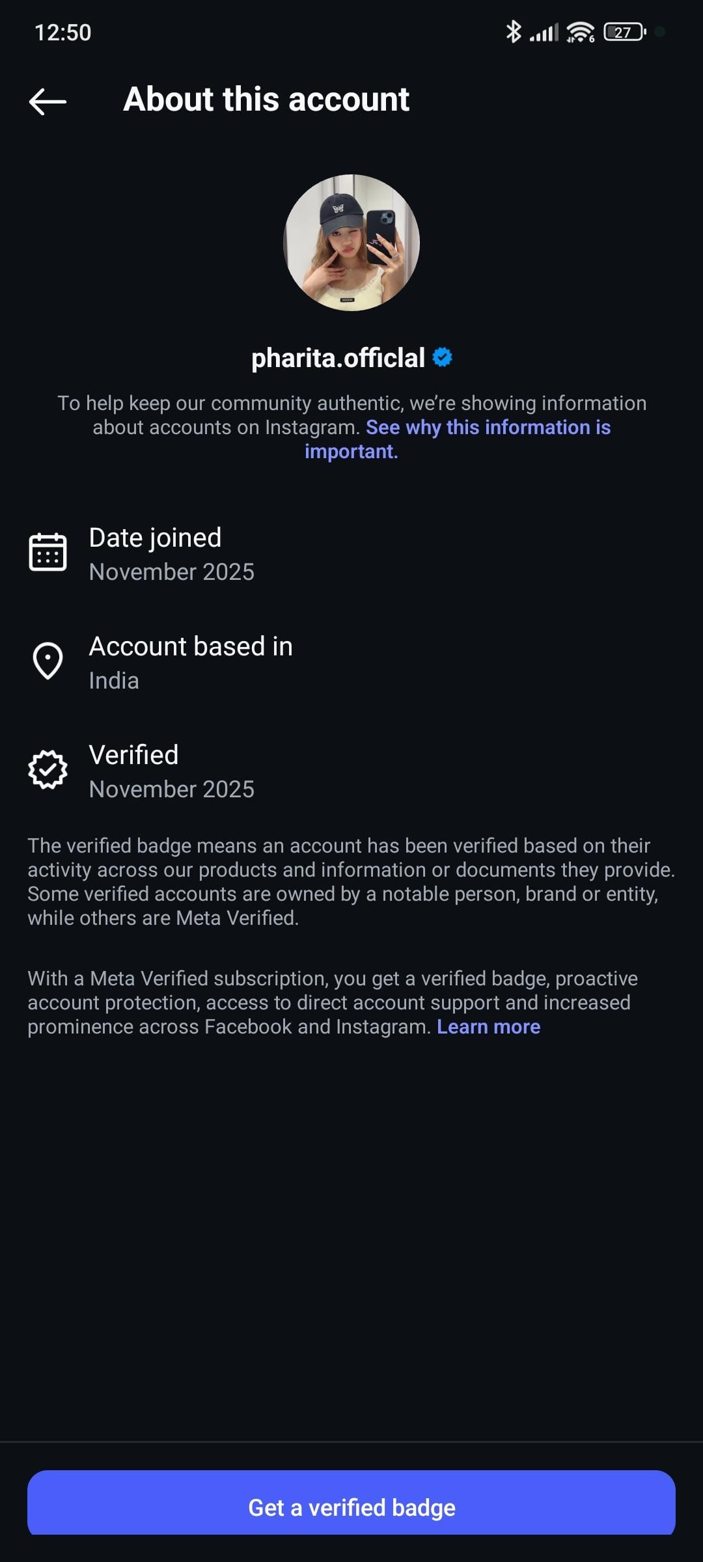The height and width of the screenshot is (1562, 703).
Task: Tap the Account based in label
Action: [x=191, y=646]
